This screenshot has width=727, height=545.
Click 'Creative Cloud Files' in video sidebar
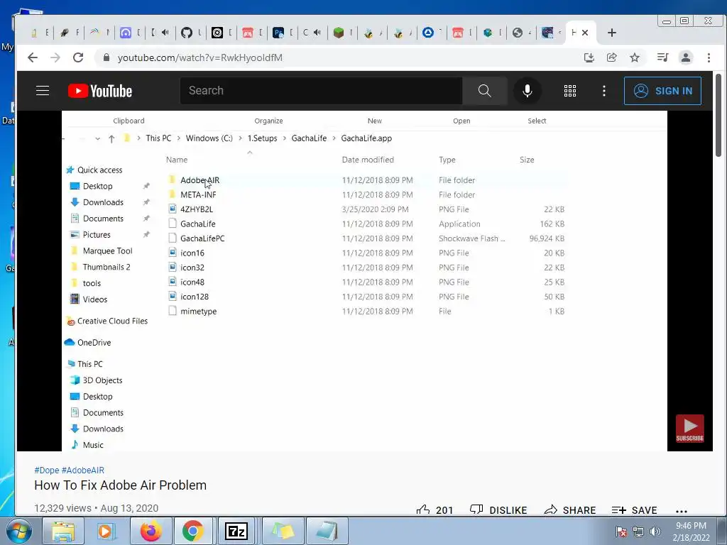[x=112, y=321]
